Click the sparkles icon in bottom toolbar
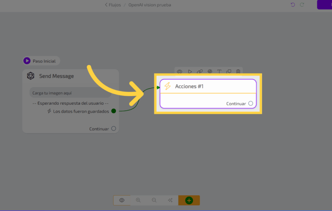Viewport: 332px width, 211px height. coord(170,200)
